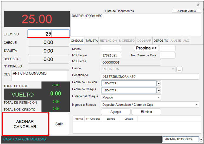This screenshot has height=144, width=204.
Task: Expand the Fecha de Cheque date picker
Action: click(x=159, y=90)
